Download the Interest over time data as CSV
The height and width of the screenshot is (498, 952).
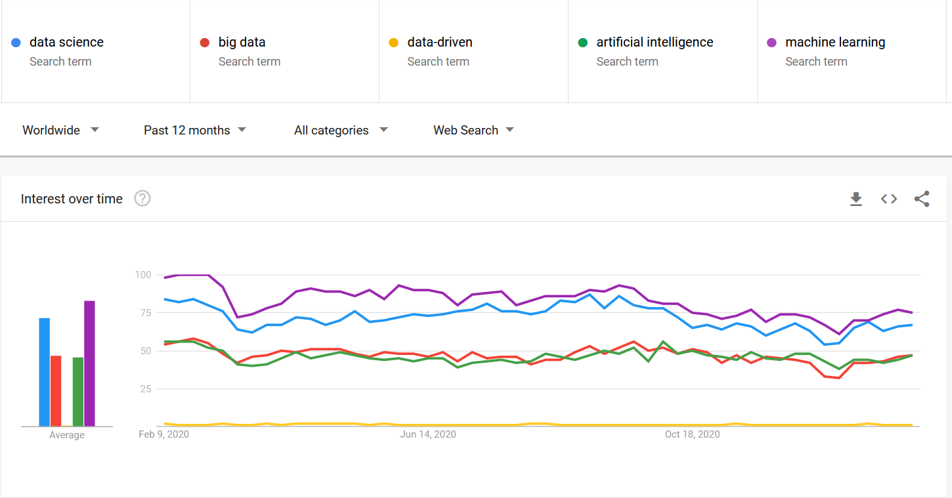click(856, 198)
